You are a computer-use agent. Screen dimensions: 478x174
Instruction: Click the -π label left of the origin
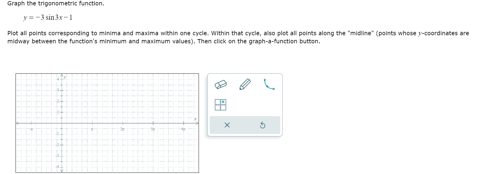pos(31,129)
